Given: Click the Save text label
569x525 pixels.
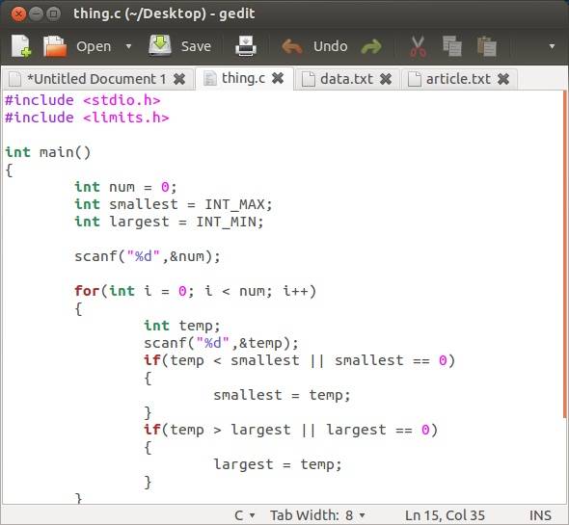Looking at the screenshot, I should coord(196,46).
